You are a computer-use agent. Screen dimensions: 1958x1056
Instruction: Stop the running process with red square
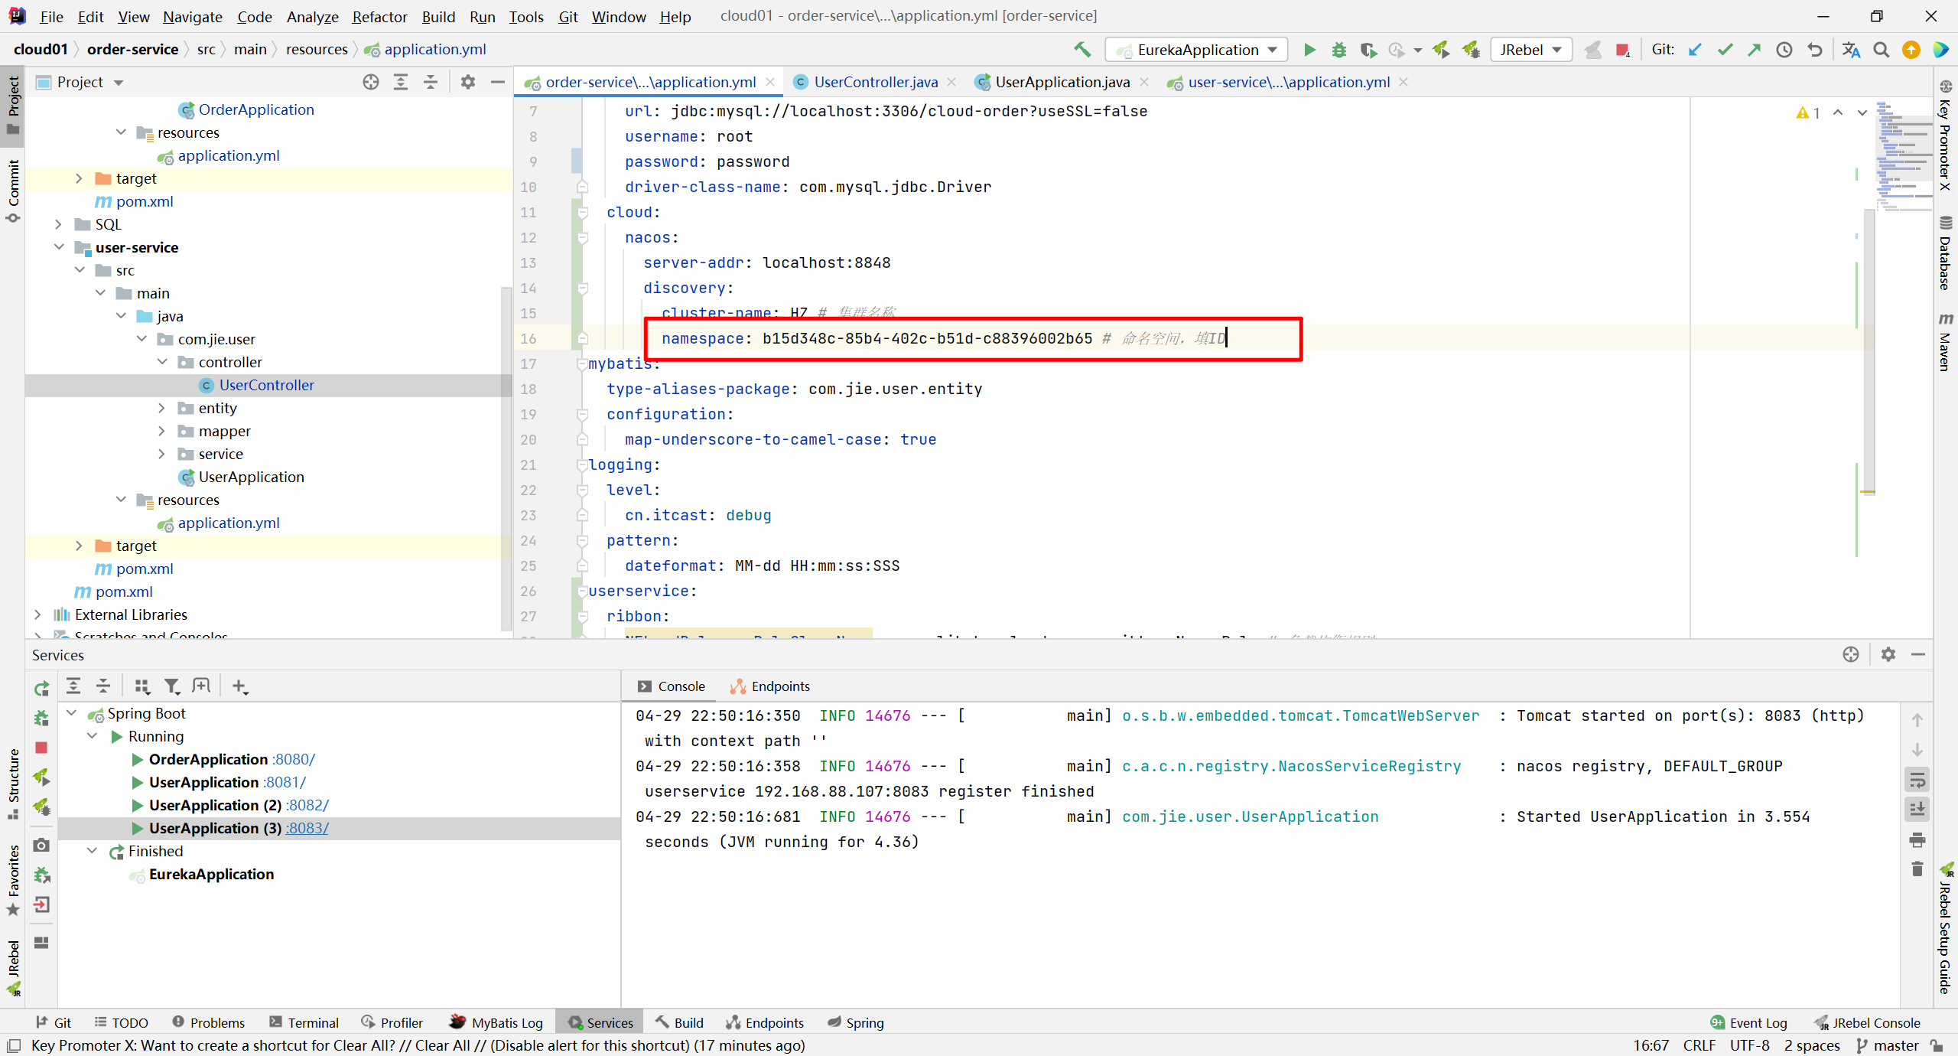[x=1622, y=50]
